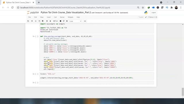
Task: Paste cells below icon
Action: tap(43, 21)
